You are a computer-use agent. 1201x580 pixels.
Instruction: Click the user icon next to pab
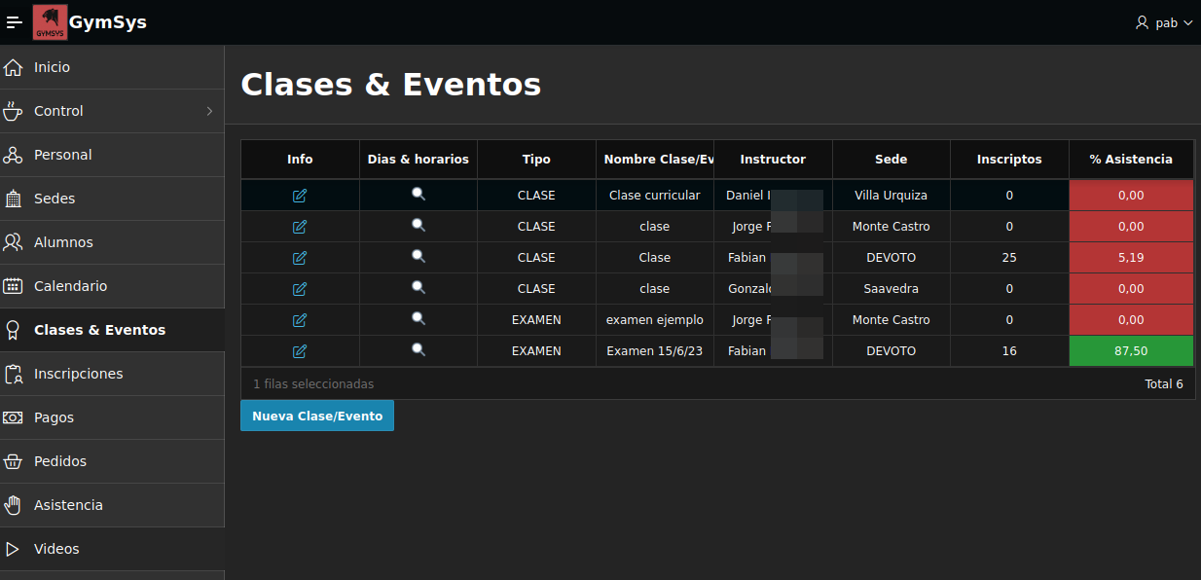pyautogui.click(x=1141, y=21)
